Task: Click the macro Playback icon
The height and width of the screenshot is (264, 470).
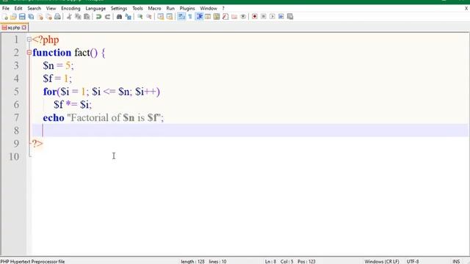Action: tap(272, 17)
